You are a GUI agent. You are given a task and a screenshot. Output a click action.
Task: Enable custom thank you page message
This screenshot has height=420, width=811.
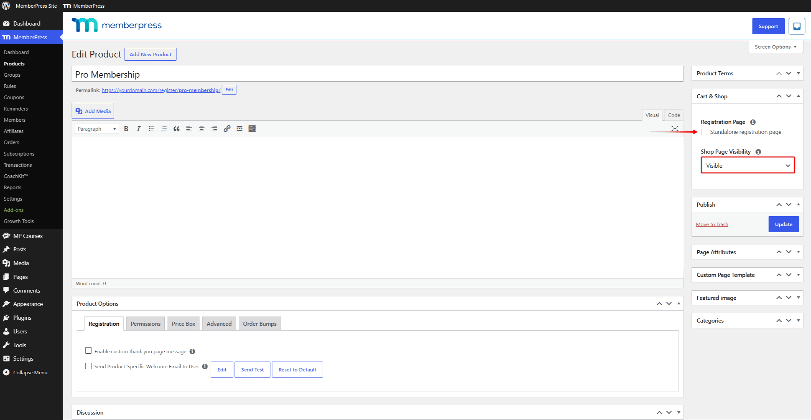point(88,351)
